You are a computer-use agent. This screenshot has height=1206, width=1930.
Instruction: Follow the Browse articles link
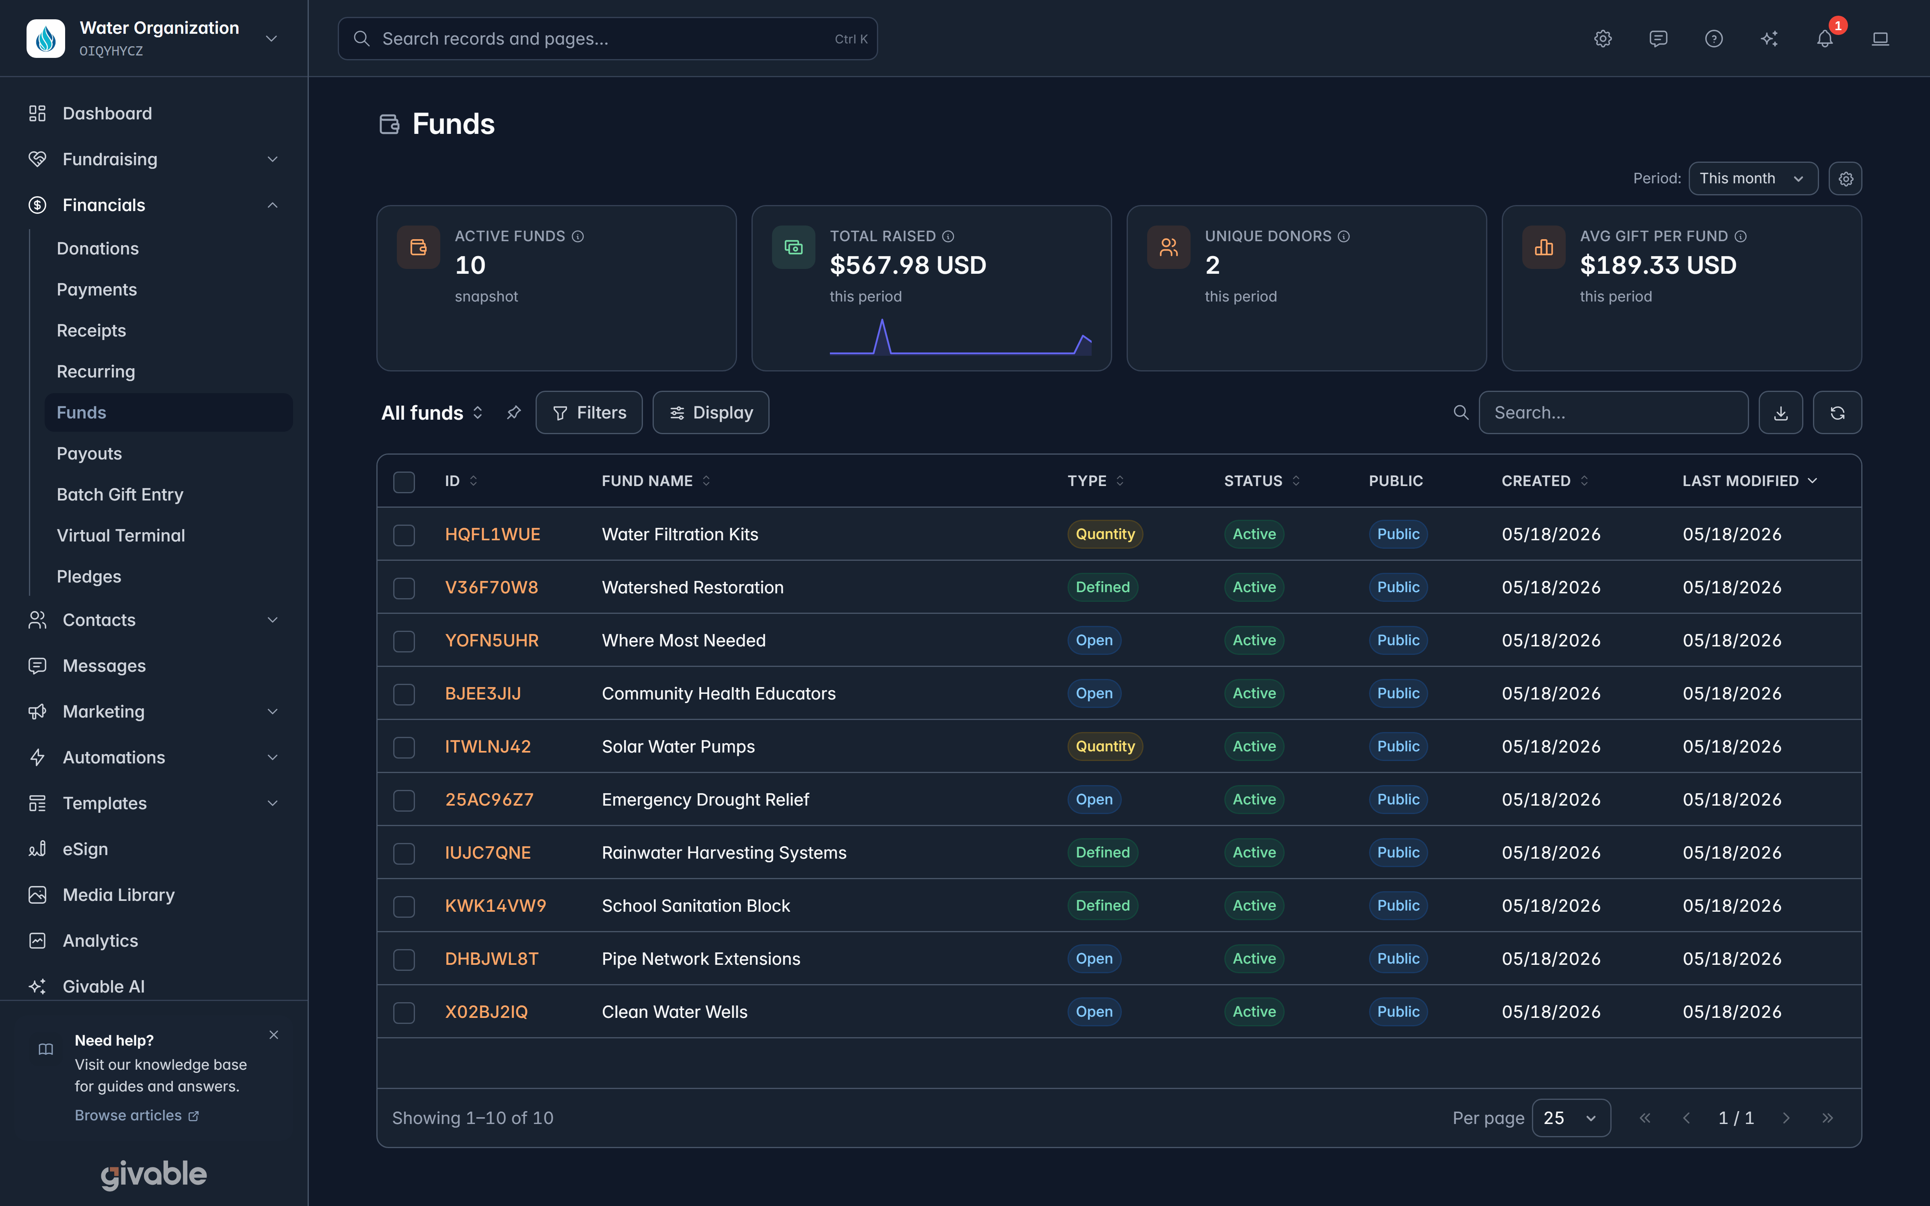[x=136, y=1115]
